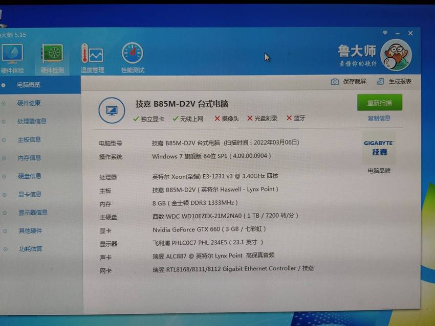Viewport: 435px width, 326px height.
Task: Open the title bar dropdown menu arrow
Action: [385, 33]
